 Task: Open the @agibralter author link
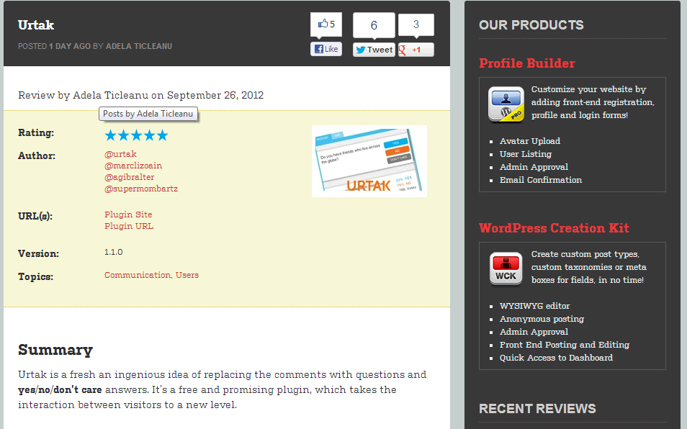pos(129,177)
